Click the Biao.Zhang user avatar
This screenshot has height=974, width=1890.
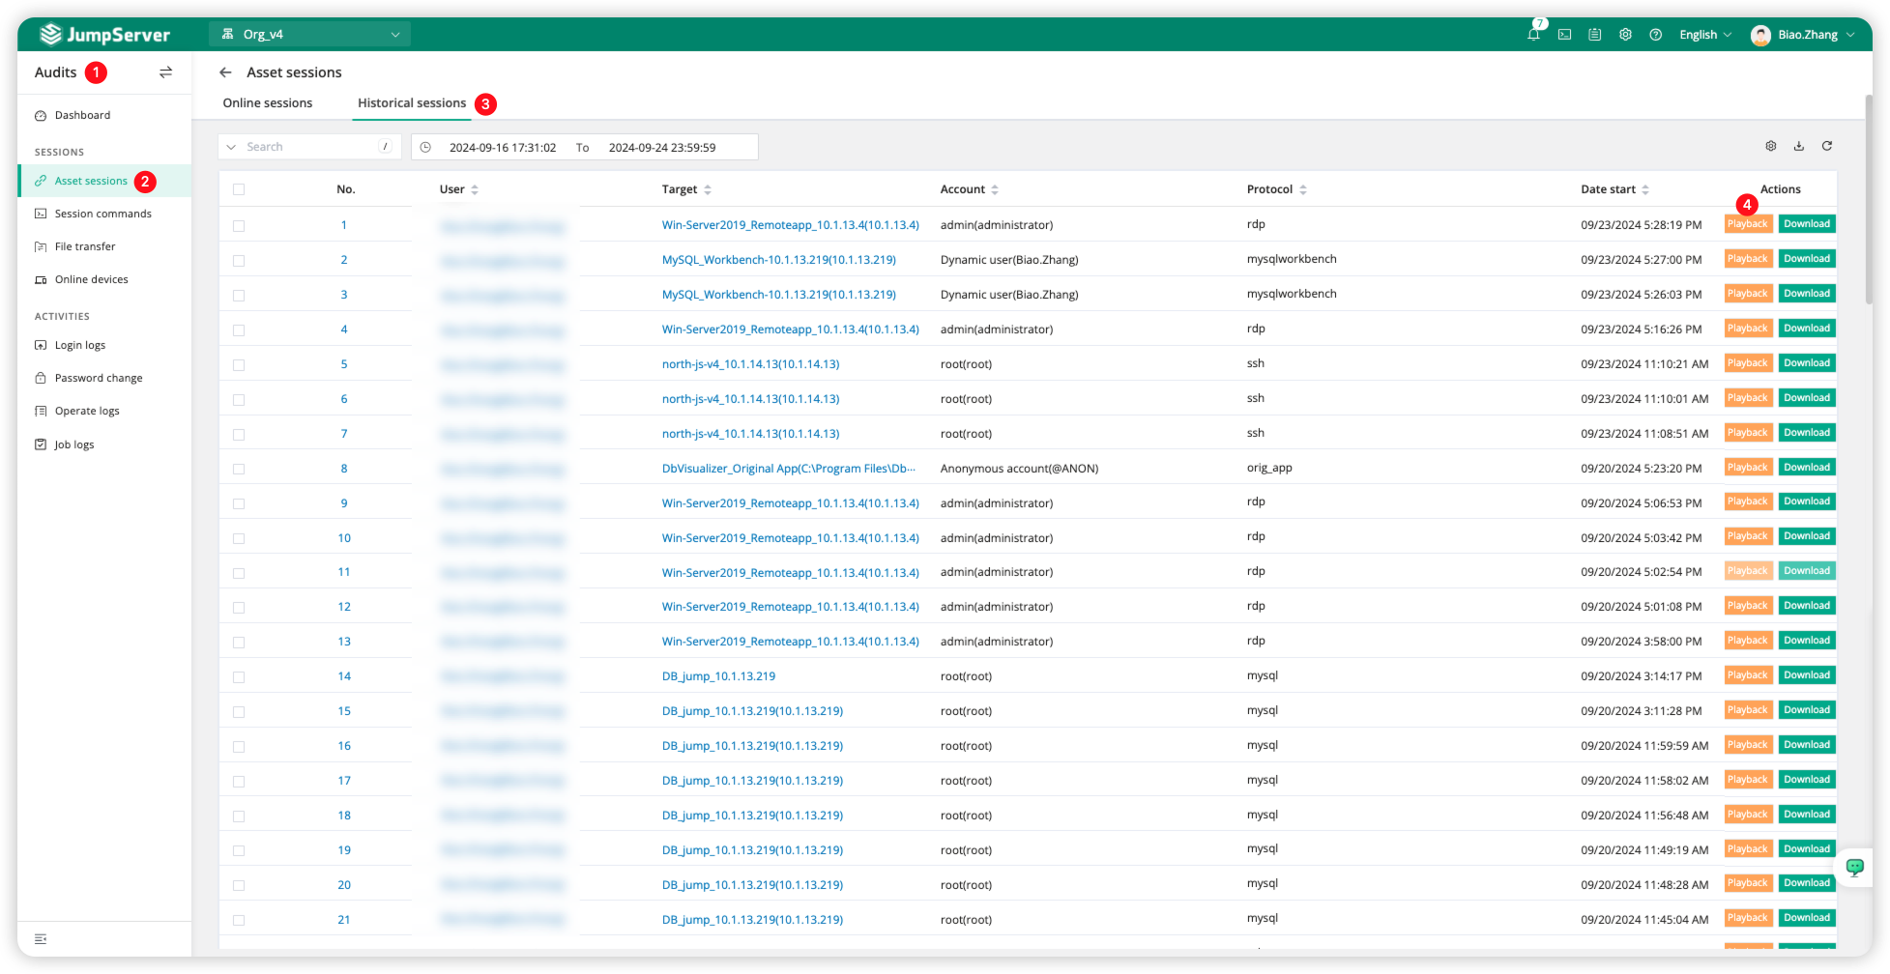click(1761, 35)
